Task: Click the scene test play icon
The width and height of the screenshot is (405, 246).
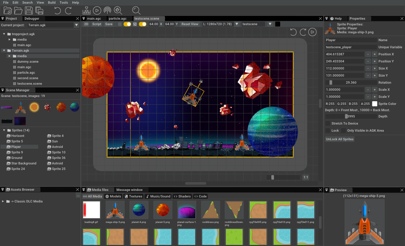Action: (x=312, y=32)
